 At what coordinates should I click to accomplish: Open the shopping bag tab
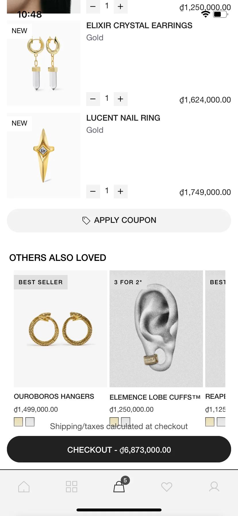click(x=119, y=487)
